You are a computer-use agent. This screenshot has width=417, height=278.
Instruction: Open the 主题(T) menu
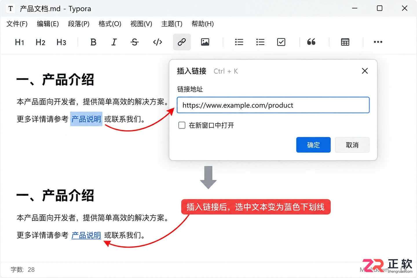click(x=172, y=24)
